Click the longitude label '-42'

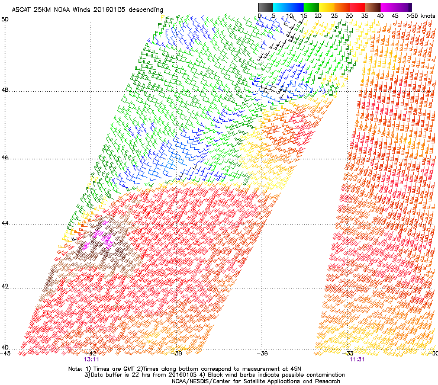(91, 354)
